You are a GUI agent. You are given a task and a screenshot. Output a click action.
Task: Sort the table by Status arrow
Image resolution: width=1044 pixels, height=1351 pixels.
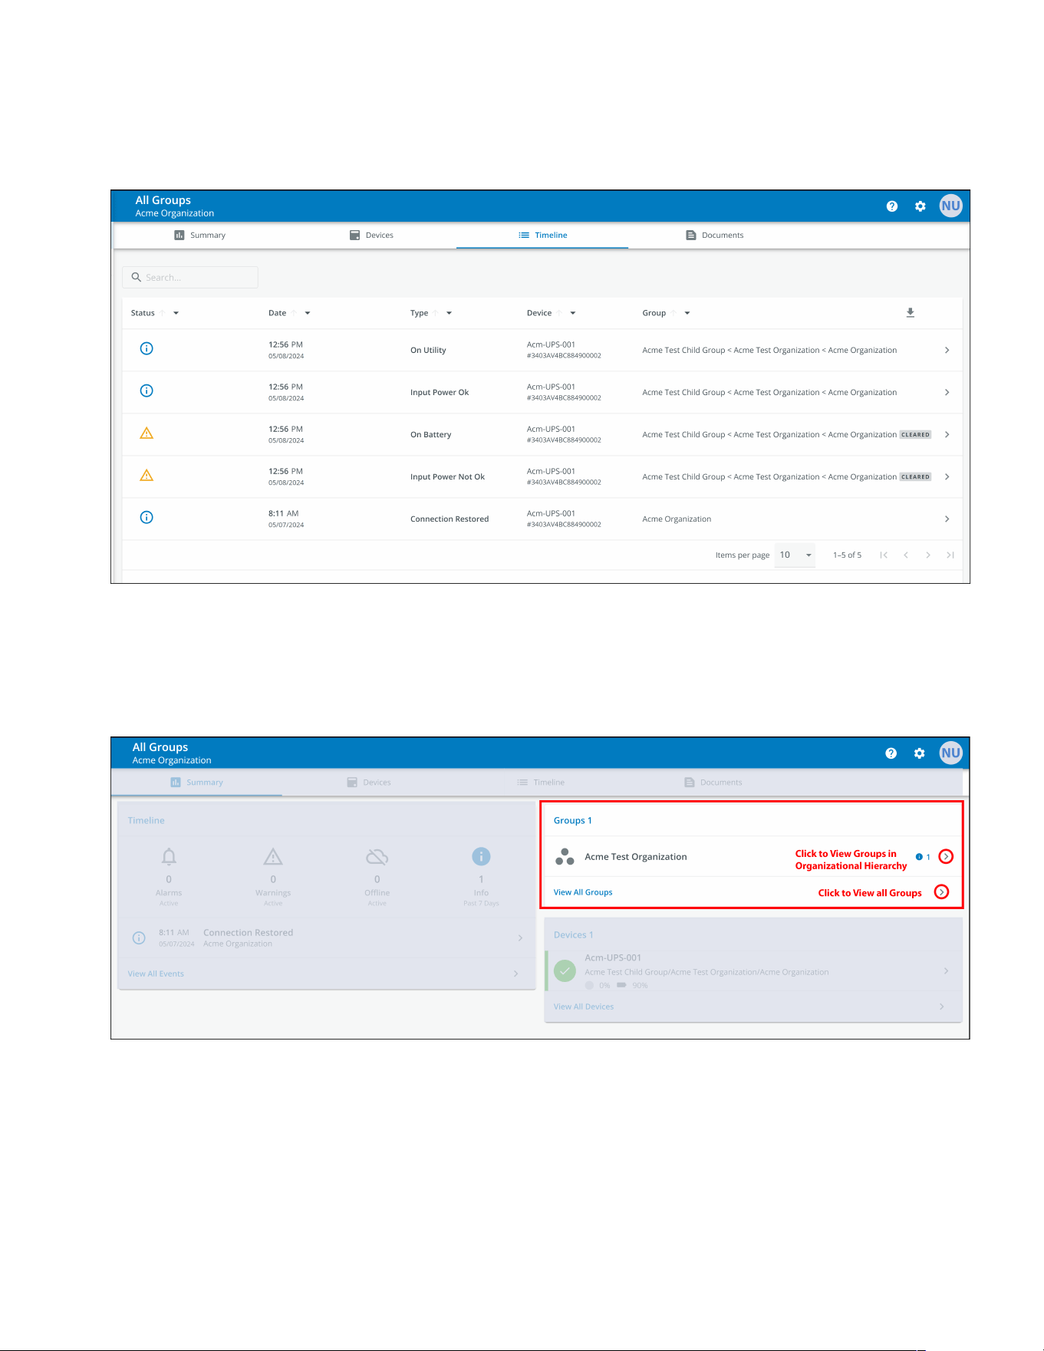click(163, 313)
